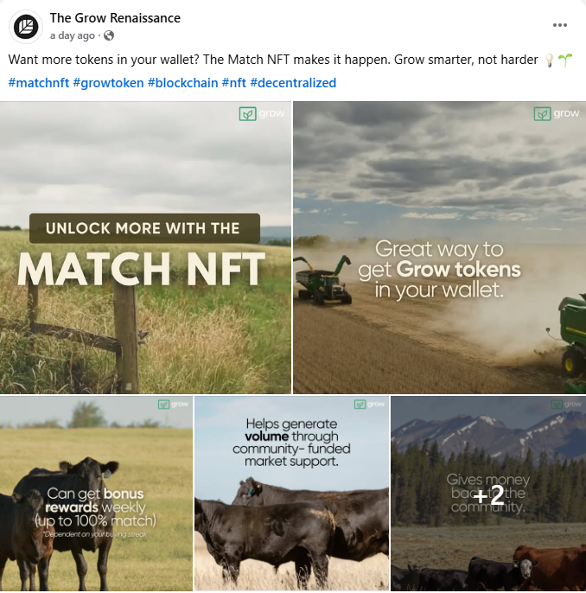Click the globe public audience icon
Image resolution: width=586 pixels, height=593 pixels.
coord(109,35)
